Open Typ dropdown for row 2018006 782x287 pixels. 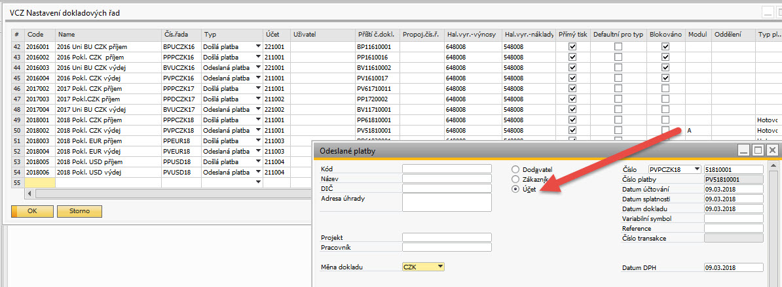coord(258,173)
